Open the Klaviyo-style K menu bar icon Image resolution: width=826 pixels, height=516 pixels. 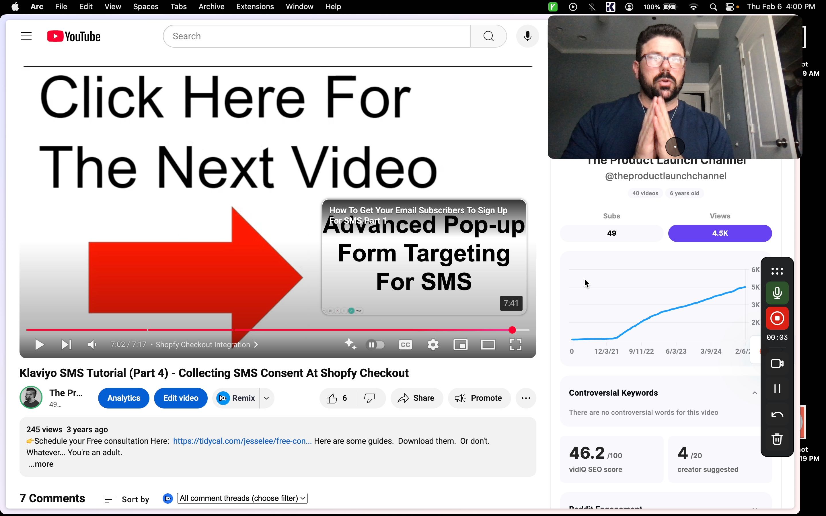coord(611,7)
